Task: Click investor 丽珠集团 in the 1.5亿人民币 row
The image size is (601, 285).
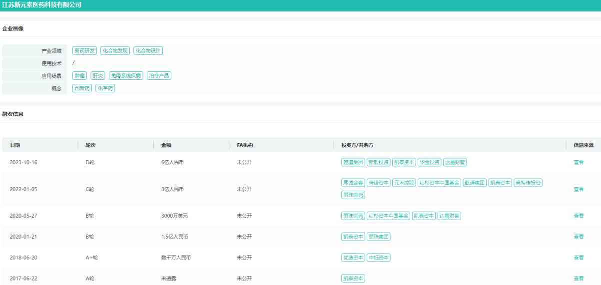Action: pyautogui.click(x=378, y=237)
